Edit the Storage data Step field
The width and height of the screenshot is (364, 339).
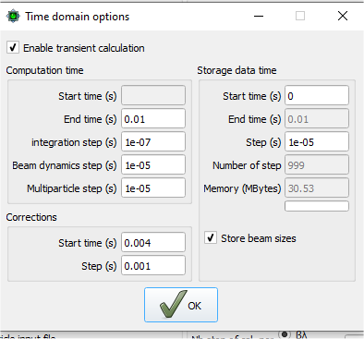tap(317, 142)
